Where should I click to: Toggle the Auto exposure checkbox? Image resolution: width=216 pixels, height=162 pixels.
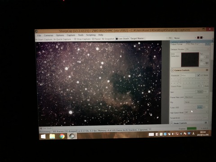coord(202,86)
